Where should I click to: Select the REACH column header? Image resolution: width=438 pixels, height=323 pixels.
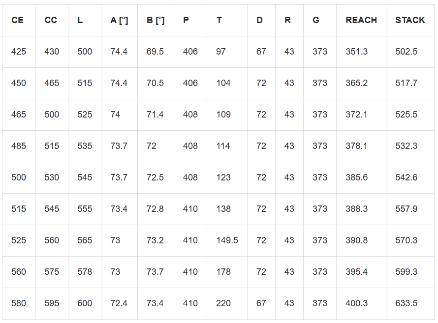[361, 20]
